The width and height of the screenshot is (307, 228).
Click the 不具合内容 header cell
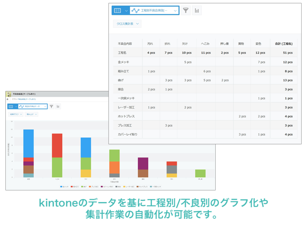click(x=125, y=44)
